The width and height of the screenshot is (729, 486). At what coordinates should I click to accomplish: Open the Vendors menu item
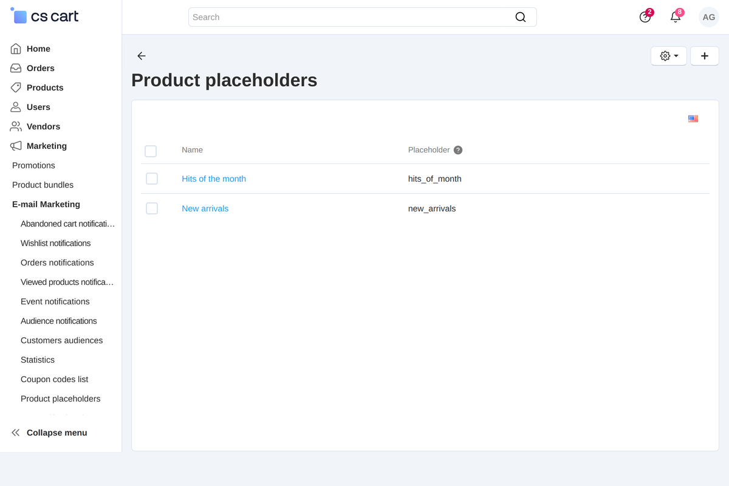(x=43, y=126)
